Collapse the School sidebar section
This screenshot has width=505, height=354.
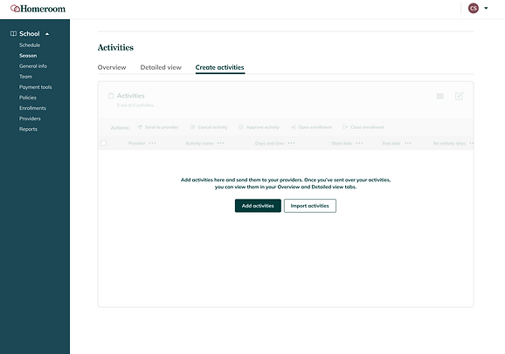coord(47,34)
